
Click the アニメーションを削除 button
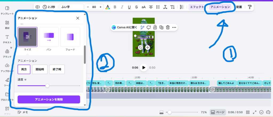click(49, 99)
